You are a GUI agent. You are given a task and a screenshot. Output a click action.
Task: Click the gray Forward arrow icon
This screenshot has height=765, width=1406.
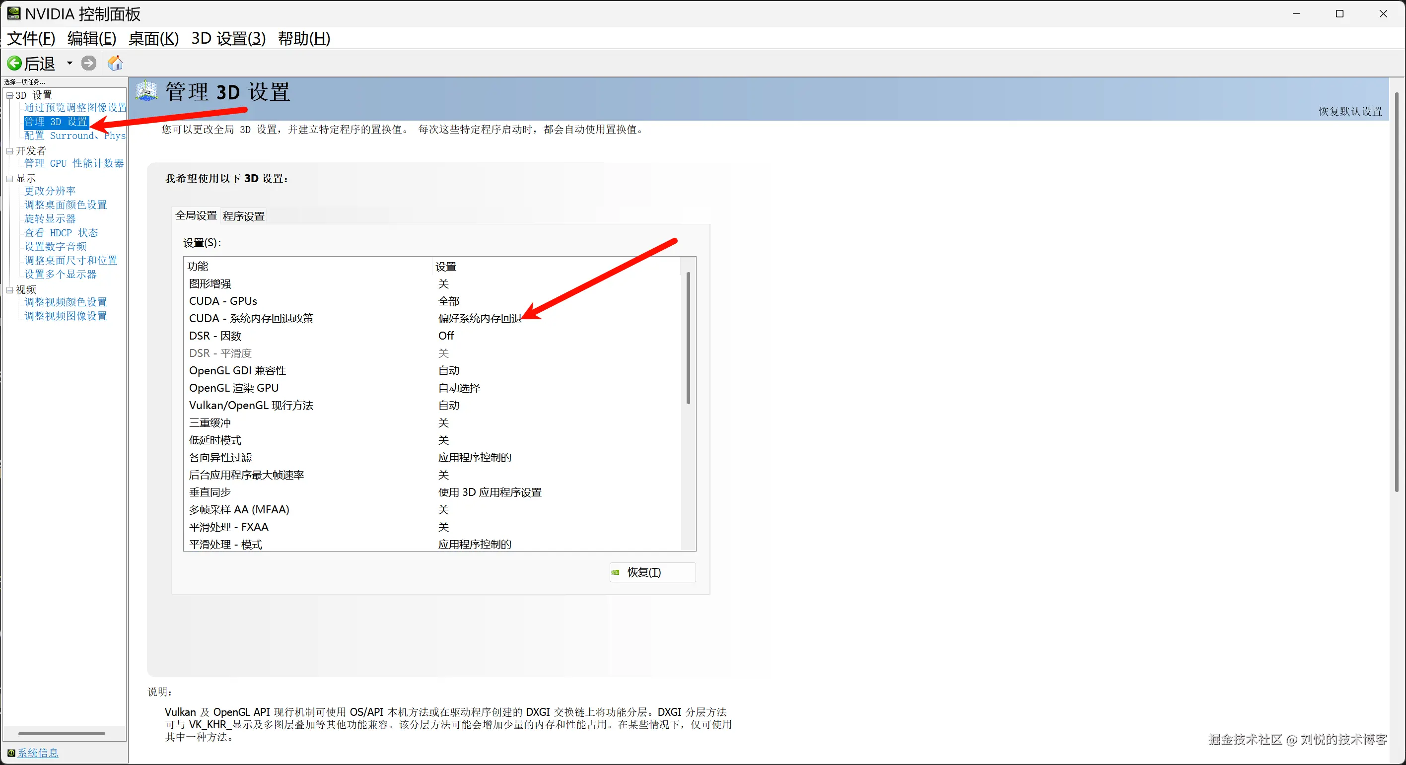[88, 64]
